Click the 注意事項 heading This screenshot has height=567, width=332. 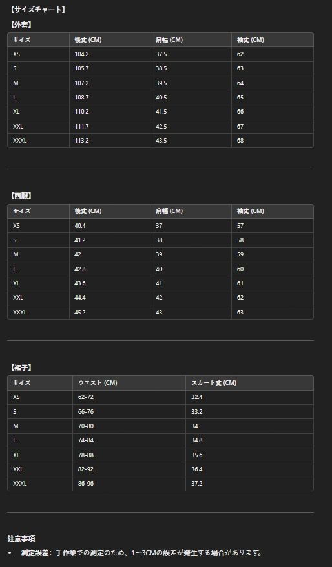point(21,539)
